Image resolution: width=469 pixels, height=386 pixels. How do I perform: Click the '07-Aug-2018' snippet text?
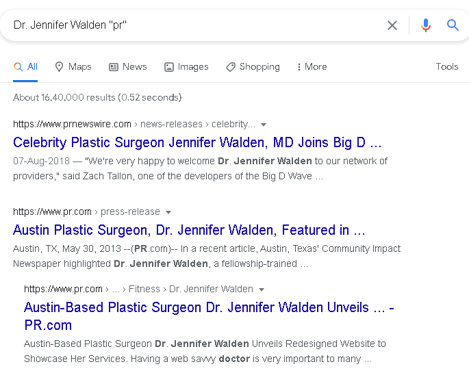coord(41,161)
